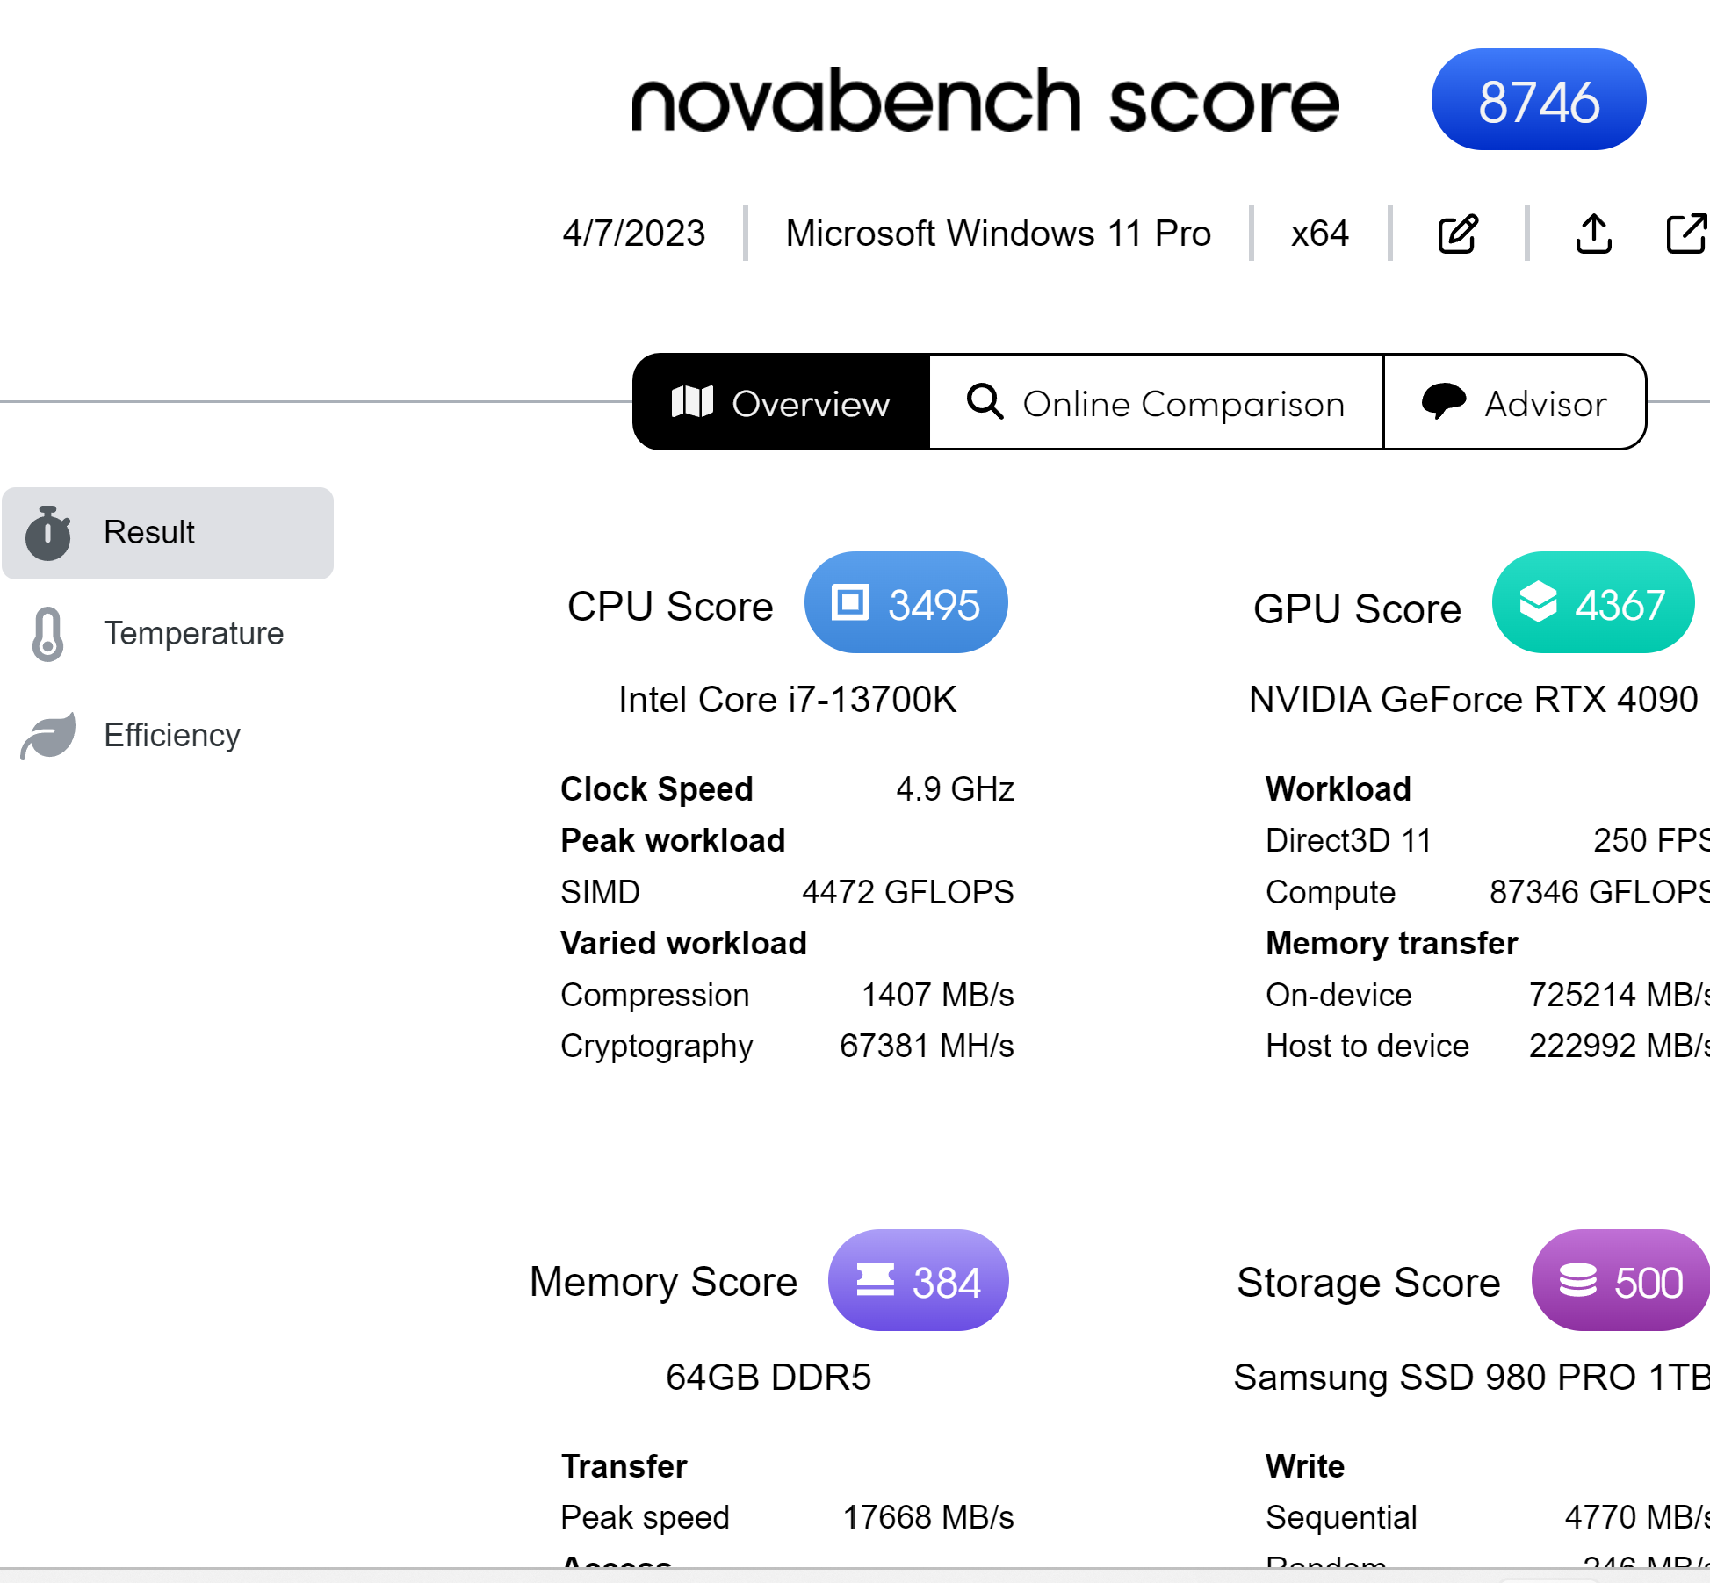Click the overall score badge 8746

pyautogui.click(x=1539, y=100)
